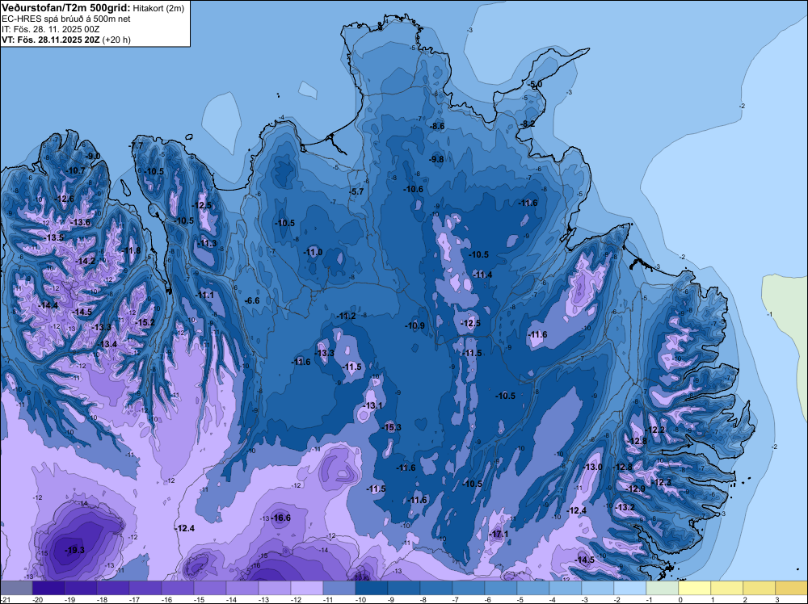Click the -13.4 temperature value

pos(107,344)
